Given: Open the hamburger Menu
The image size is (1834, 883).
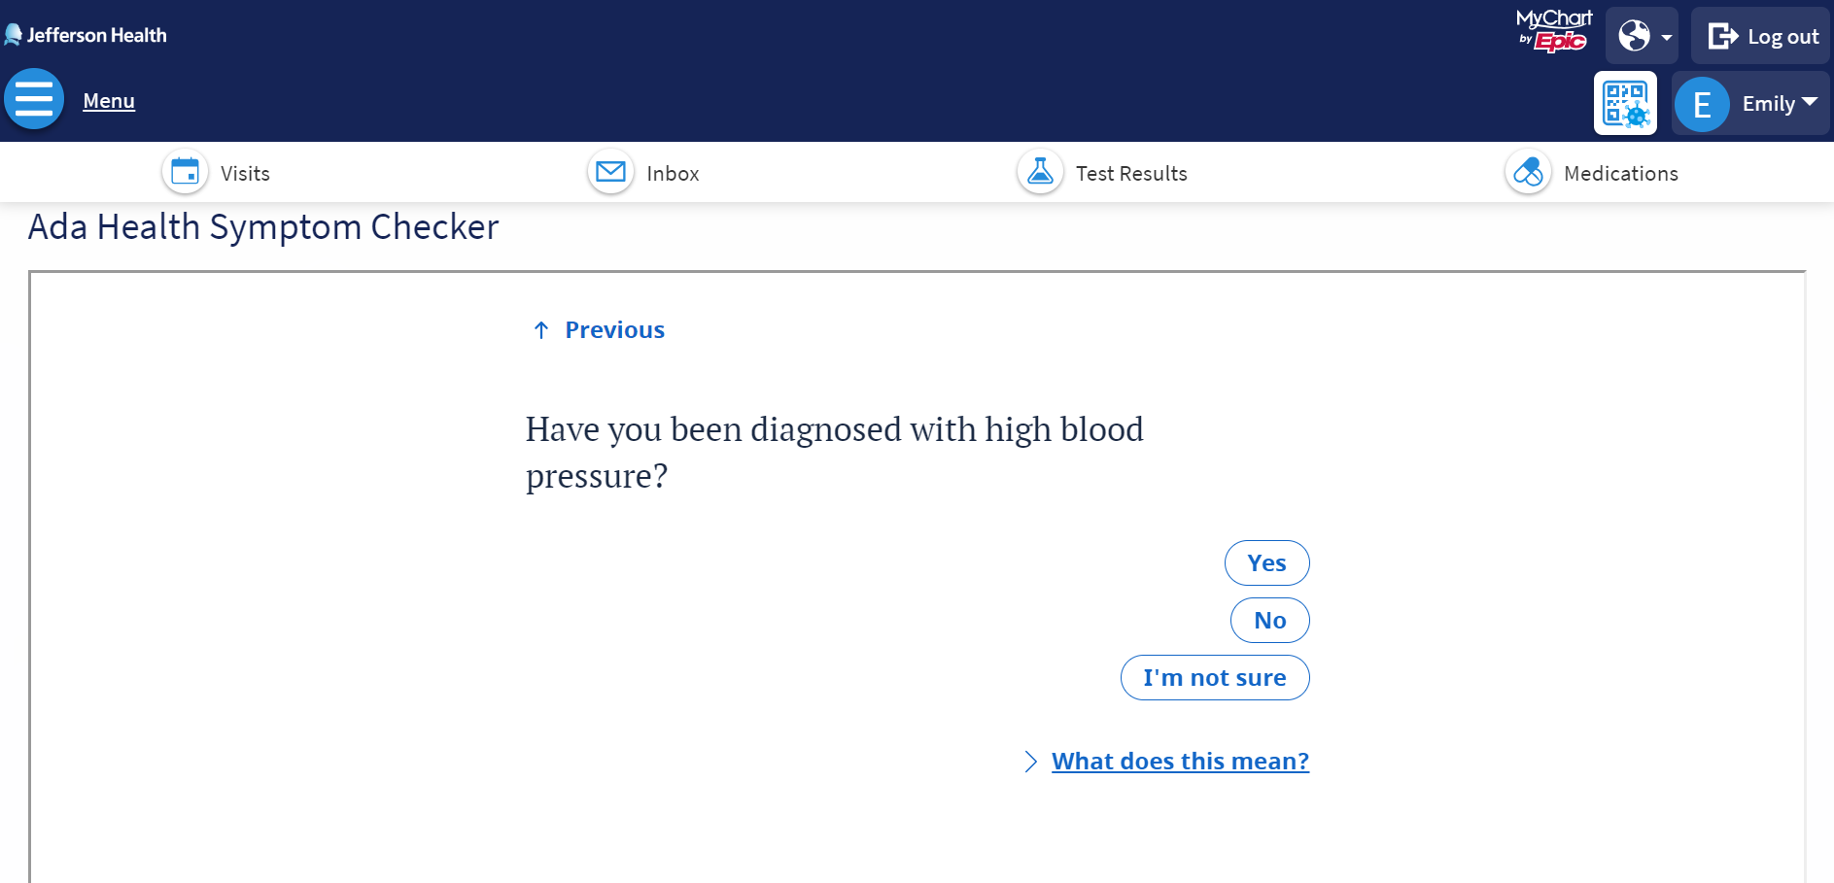Looking at the screenshot, I should tap(33, 98).
